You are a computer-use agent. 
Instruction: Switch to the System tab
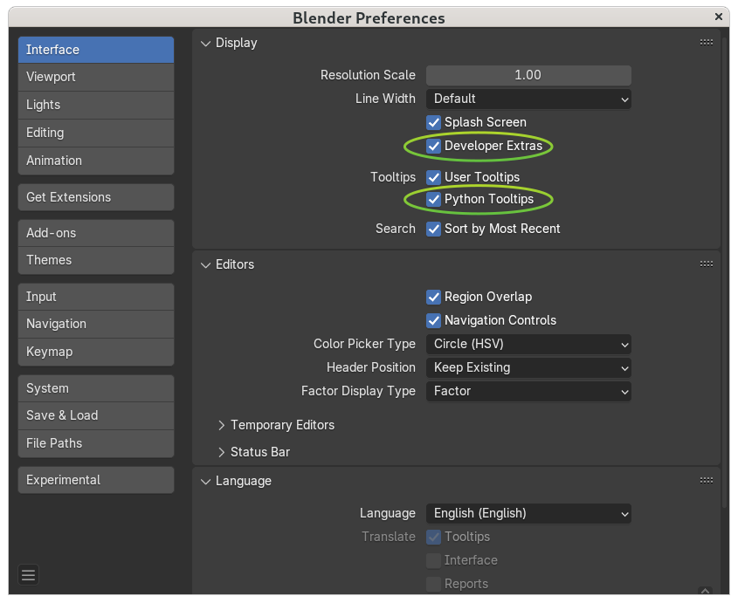96,388
